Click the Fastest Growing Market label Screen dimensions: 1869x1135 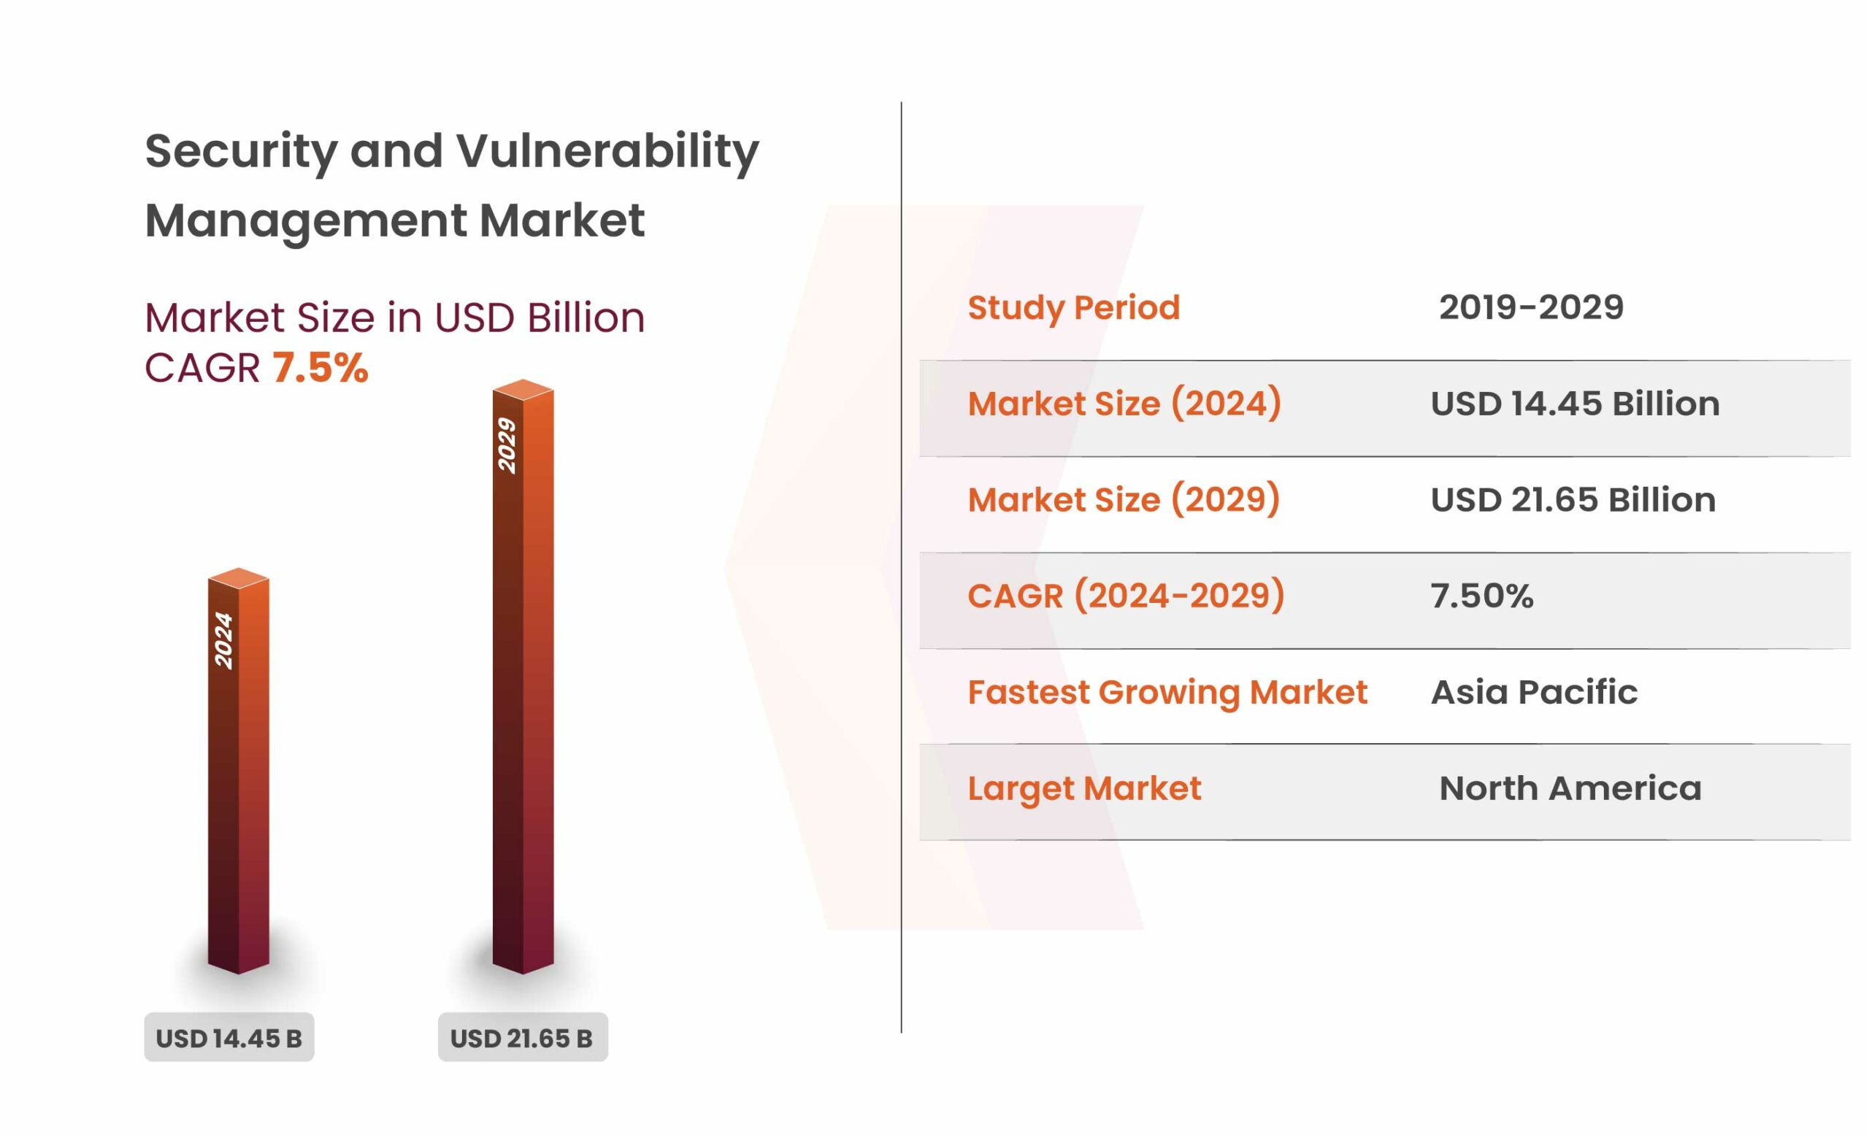1167,691
